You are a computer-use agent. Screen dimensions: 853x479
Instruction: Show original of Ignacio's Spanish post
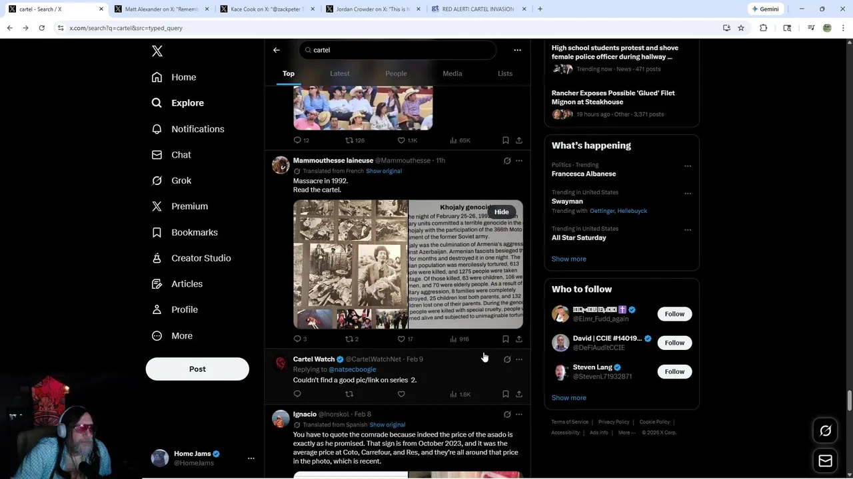pos(387,424)
